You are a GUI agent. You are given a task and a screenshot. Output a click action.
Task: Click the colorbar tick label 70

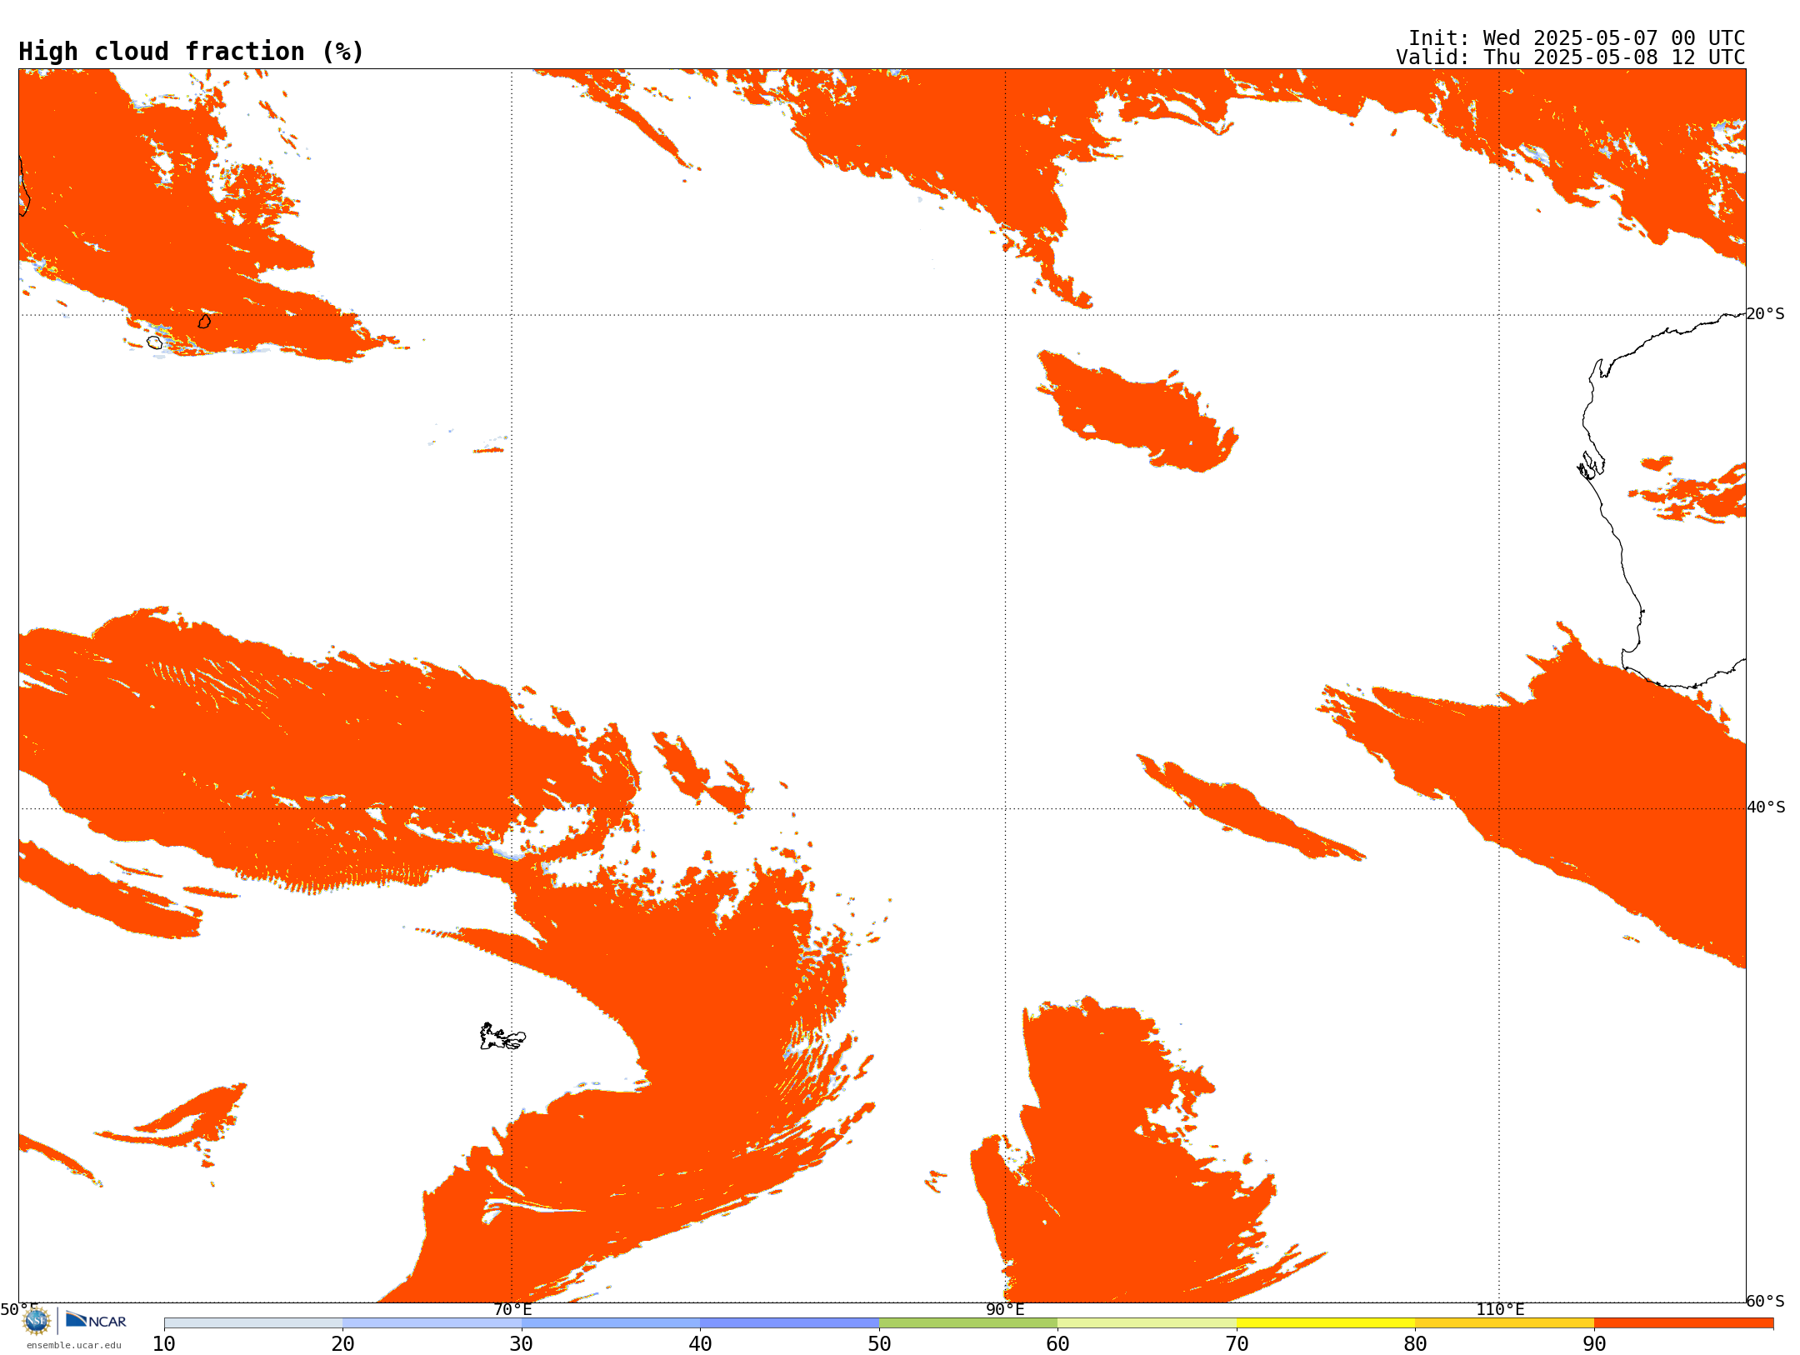(1237, 1344)
